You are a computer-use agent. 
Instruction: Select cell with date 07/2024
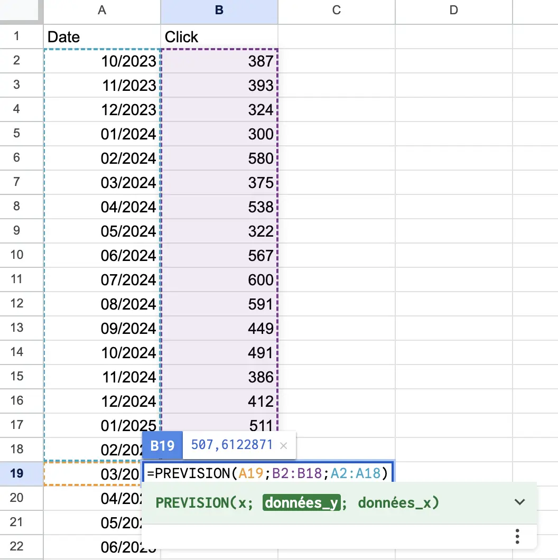click(x=102, y=279)
